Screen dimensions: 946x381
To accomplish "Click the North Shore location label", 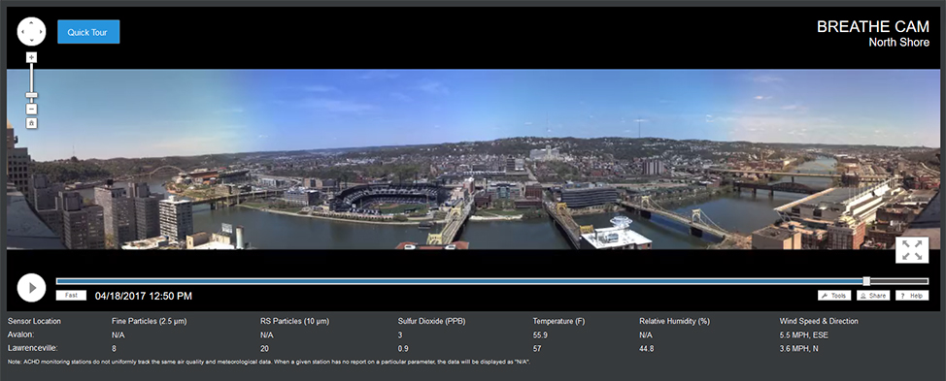I will coord(899,42).
